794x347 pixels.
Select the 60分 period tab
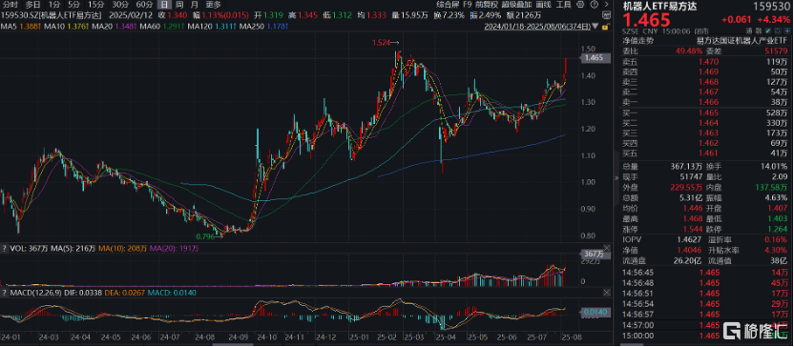coord(144,5)
